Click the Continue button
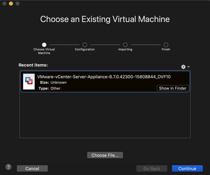Screen dimensions: 210x175 (x=187, y=168)
